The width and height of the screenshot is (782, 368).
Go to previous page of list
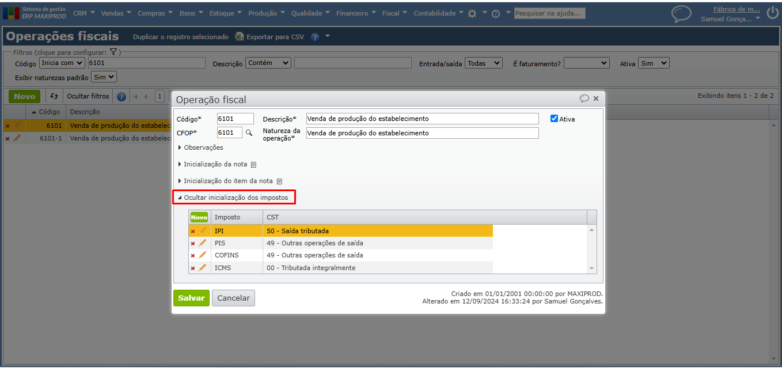point(146,96)
